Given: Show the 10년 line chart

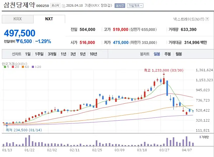Looking at the screenshot, I should 93,54.
